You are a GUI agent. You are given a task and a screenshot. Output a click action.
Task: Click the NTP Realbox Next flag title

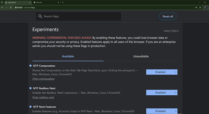[44, 88]
